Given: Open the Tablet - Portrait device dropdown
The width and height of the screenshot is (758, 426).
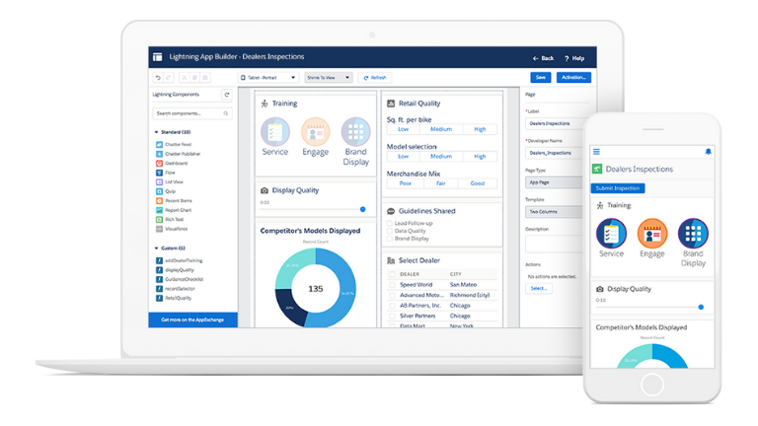Looking at the screenshot, I should click(267, 78).
